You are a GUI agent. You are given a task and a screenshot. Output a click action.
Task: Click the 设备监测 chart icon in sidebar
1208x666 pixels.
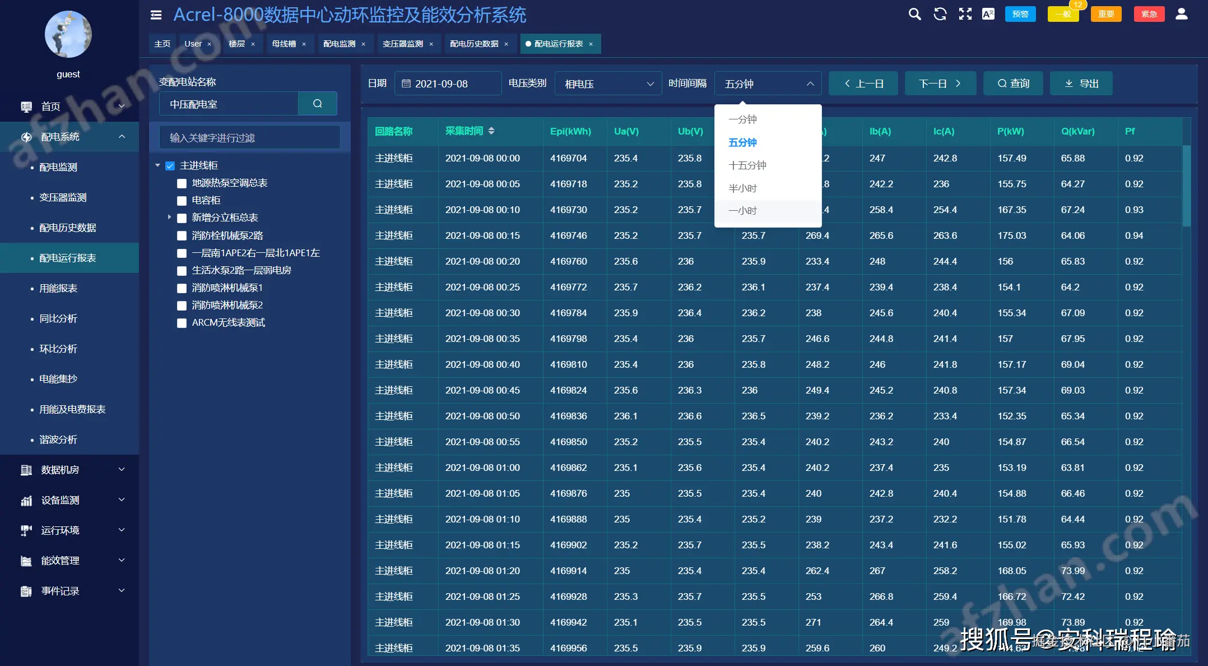pyautogui.click(x=26, y=500)
